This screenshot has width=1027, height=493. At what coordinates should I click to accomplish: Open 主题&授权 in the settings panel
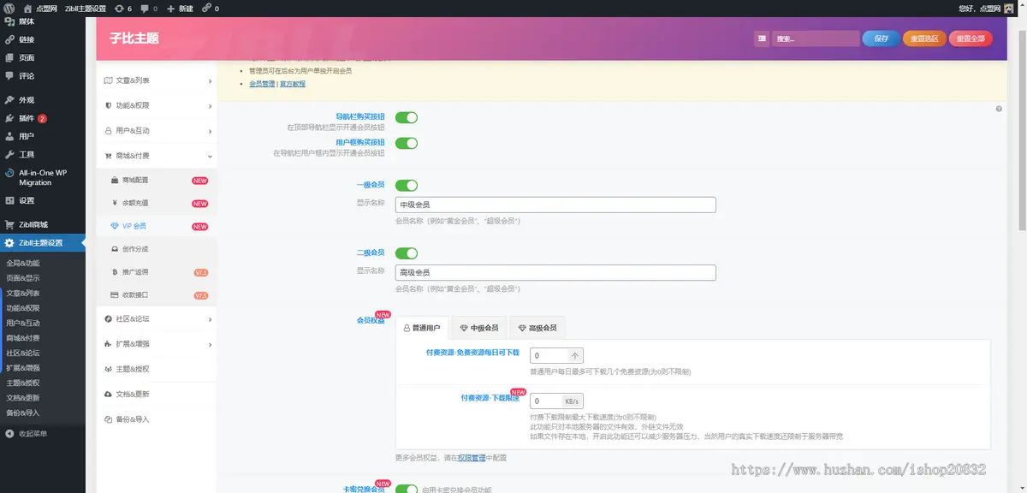(x=157, y=369)
